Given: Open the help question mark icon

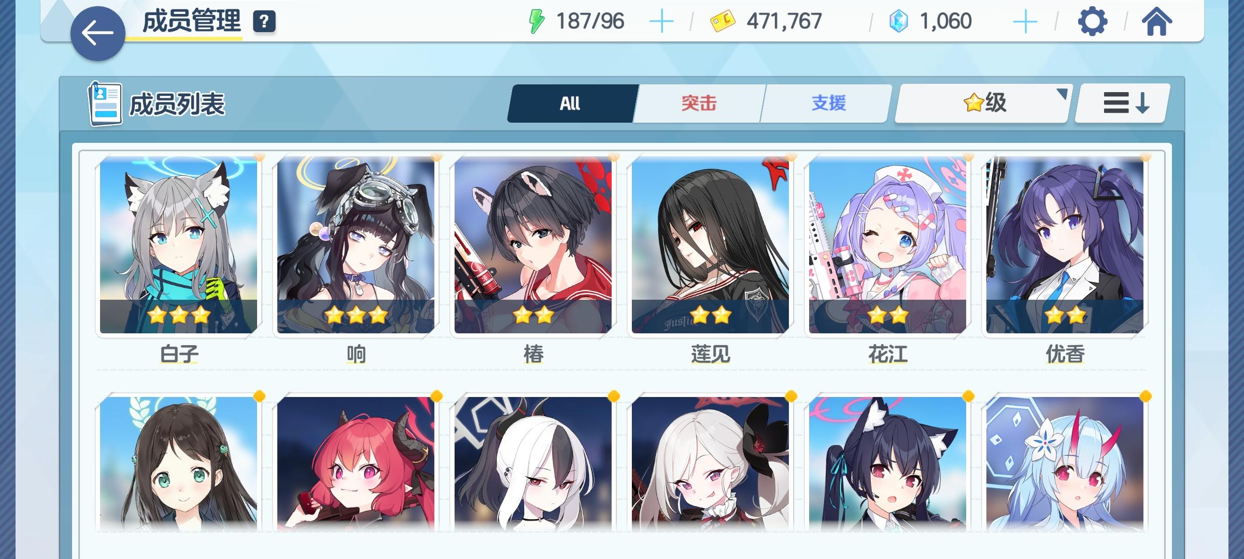Looking at the screenshot, I should [x=264, y=22].
